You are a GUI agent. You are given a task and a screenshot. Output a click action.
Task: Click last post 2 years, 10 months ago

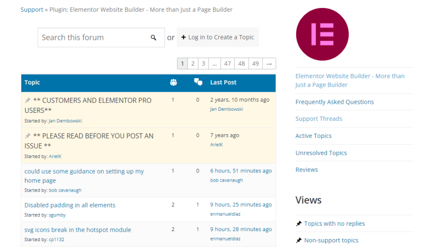coord(240,100)
